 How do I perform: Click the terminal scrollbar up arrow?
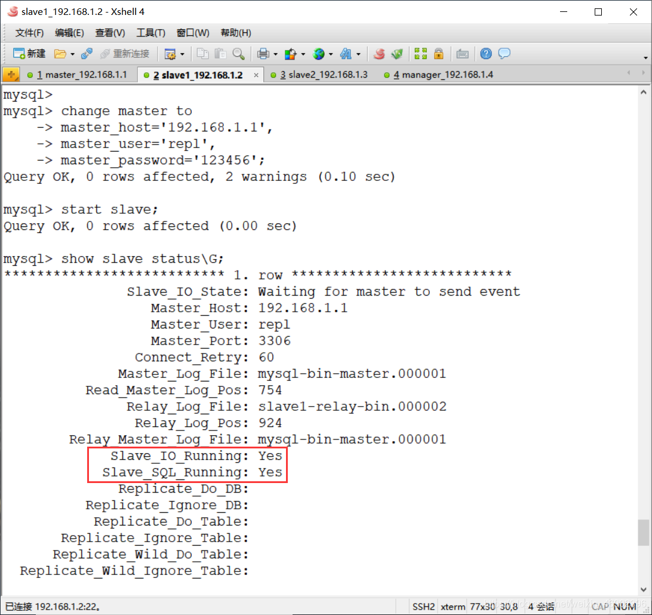644,93
